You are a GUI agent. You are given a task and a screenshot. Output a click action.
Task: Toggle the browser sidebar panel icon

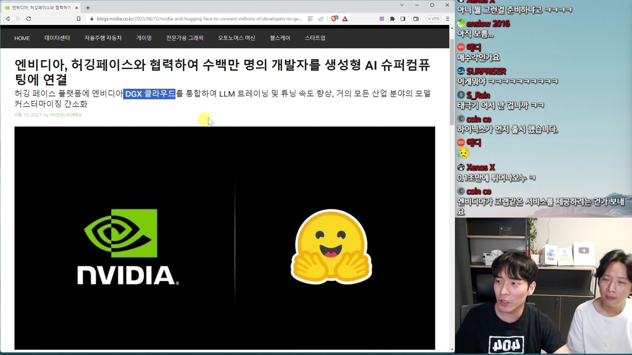click(403, 19)
